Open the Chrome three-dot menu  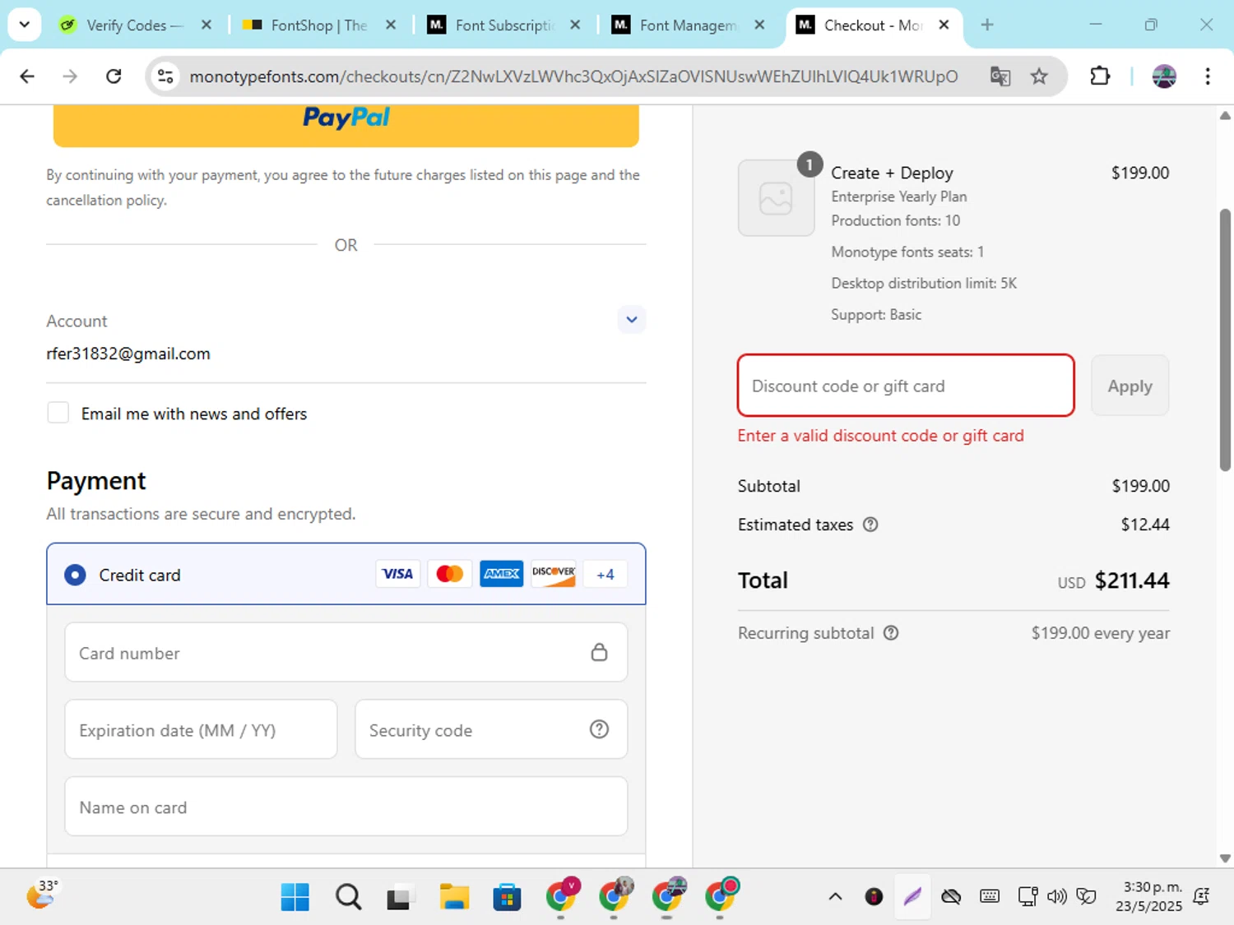click(1208, 76)
